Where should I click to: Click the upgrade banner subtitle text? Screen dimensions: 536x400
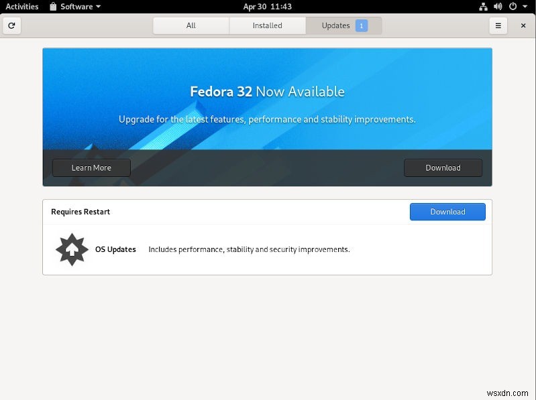(267, 119)
